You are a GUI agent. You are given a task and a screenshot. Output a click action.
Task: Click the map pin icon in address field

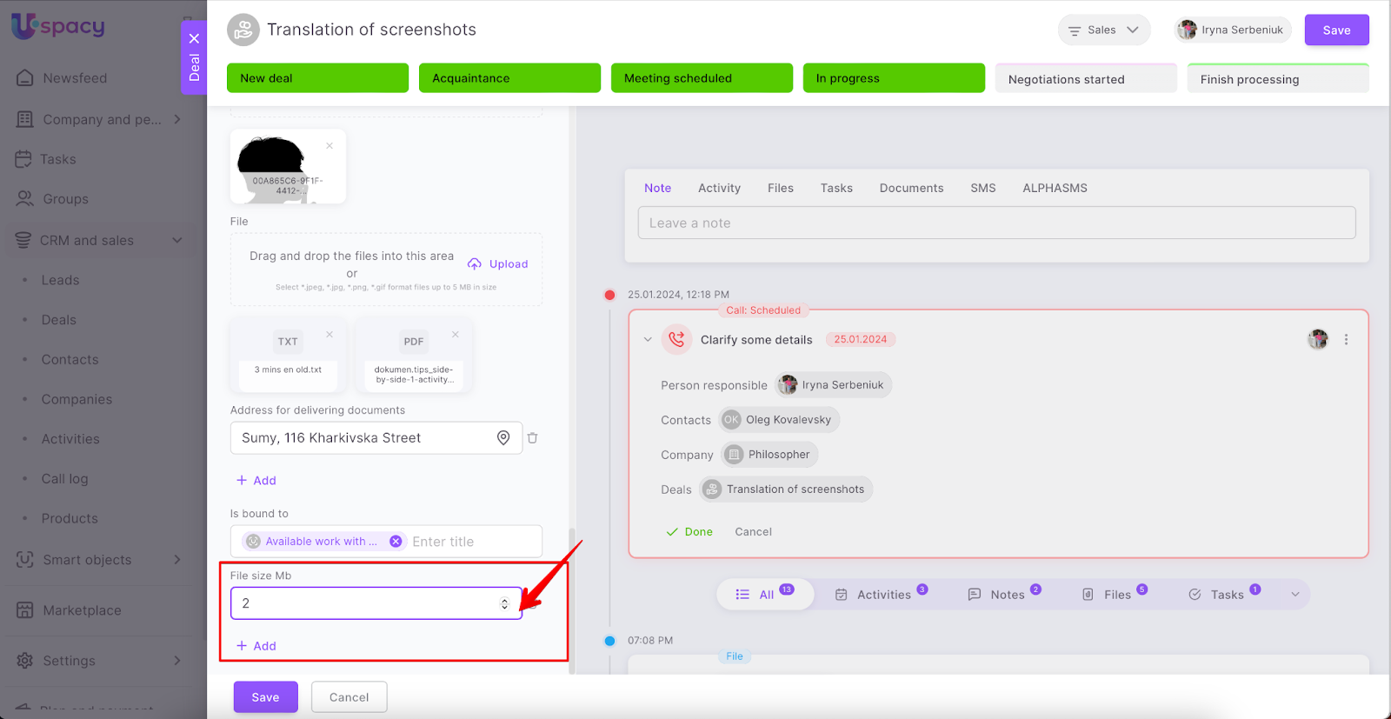(503, 438)
